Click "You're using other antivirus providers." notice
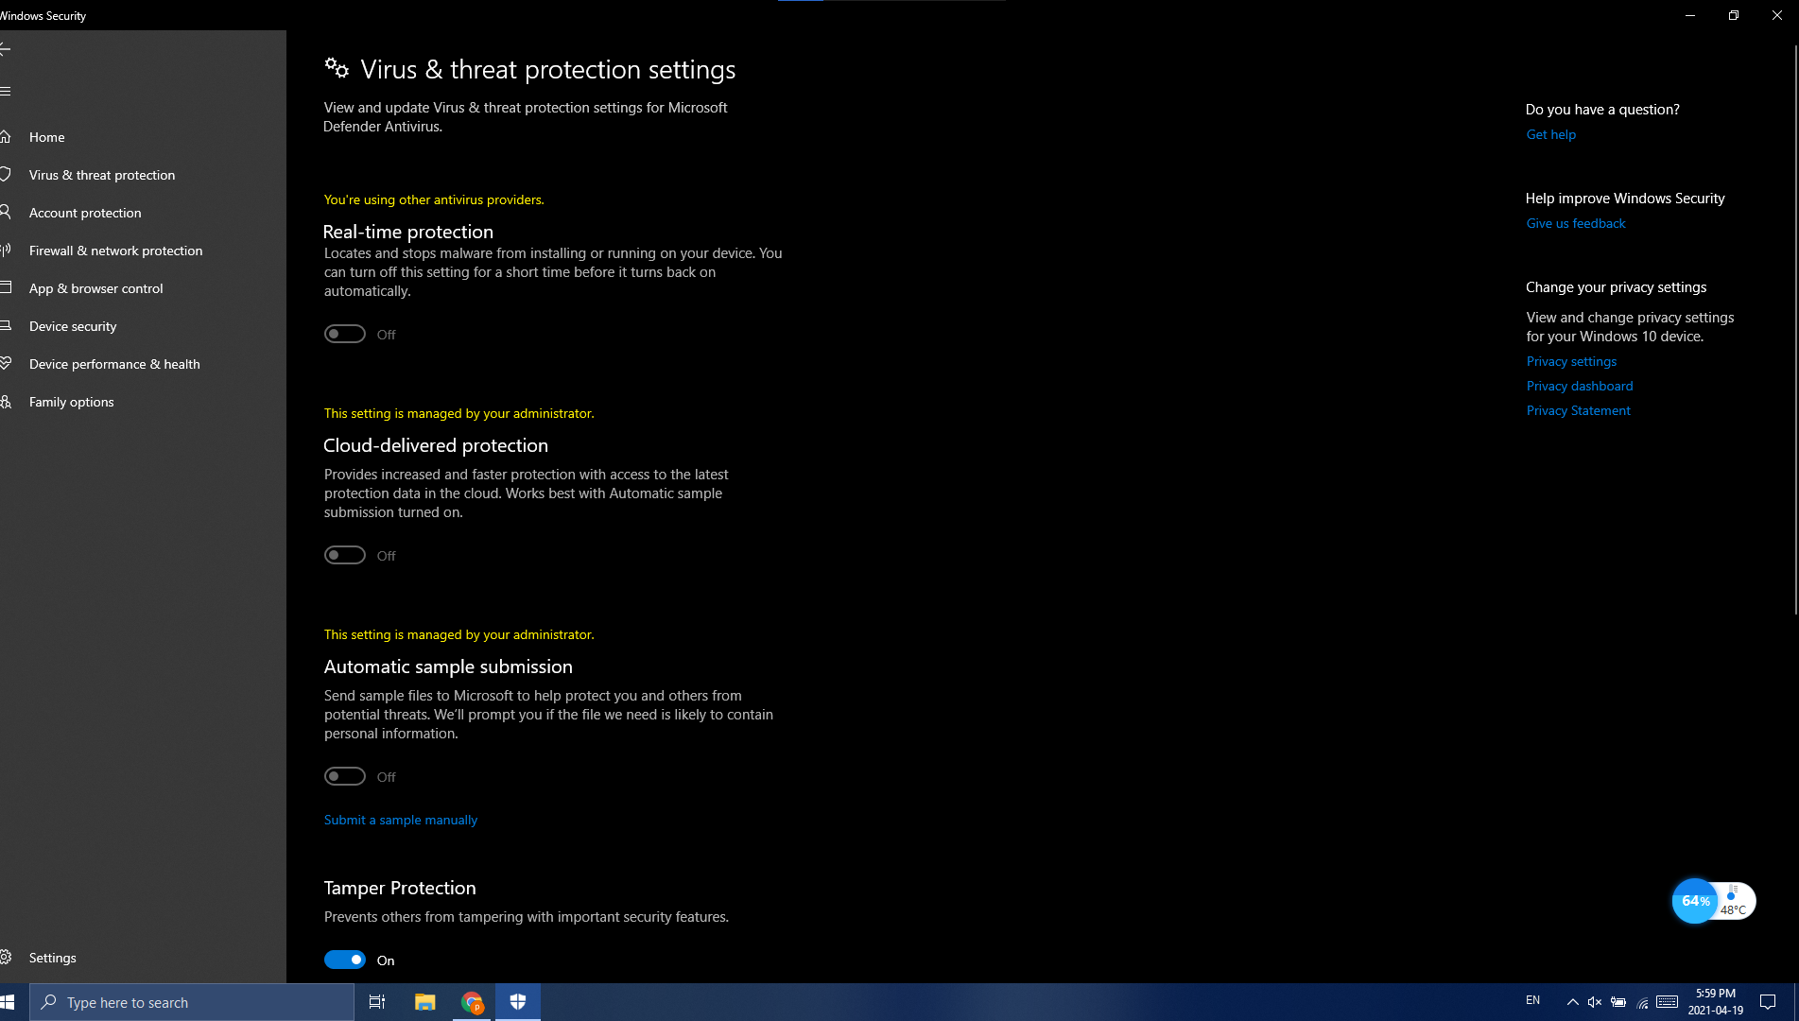Screen dimensions: 1799x1021 434,199
